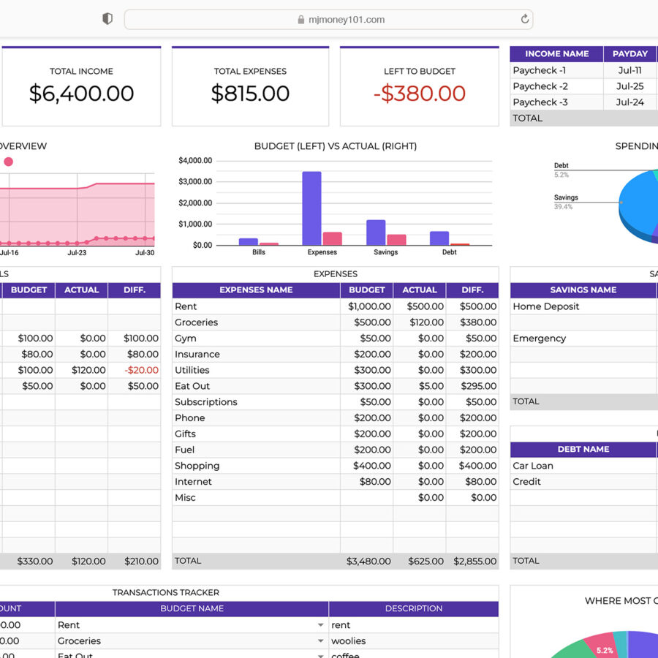Click the purple Bills budget bar
658x658 pixels.
click(249, 242)
